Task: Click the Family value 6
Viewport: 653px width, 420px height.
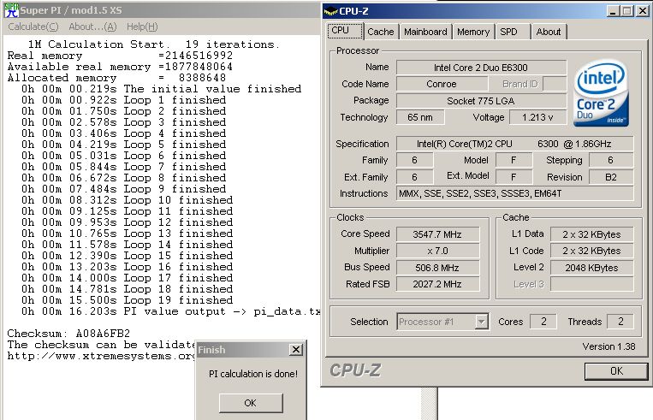Action: (414, 160)
